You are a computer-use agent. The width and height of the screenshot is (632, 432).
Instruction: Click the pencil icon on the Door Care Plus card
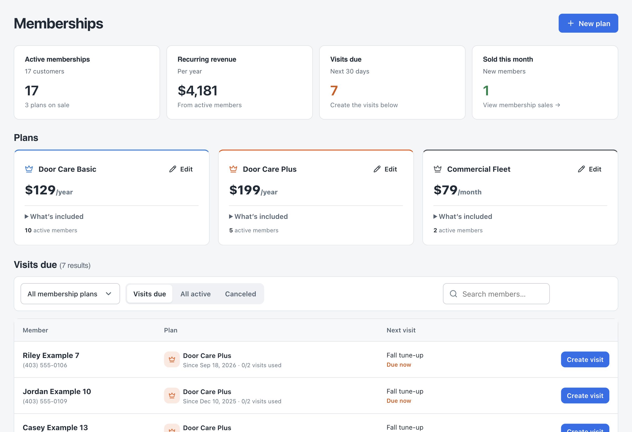click(x=377, y=169)
